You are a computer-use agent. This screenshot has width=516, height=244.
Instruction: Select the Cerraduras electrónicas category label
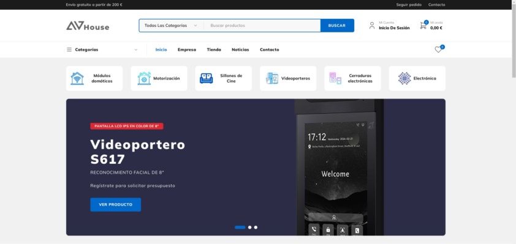(x=360, y=78)
